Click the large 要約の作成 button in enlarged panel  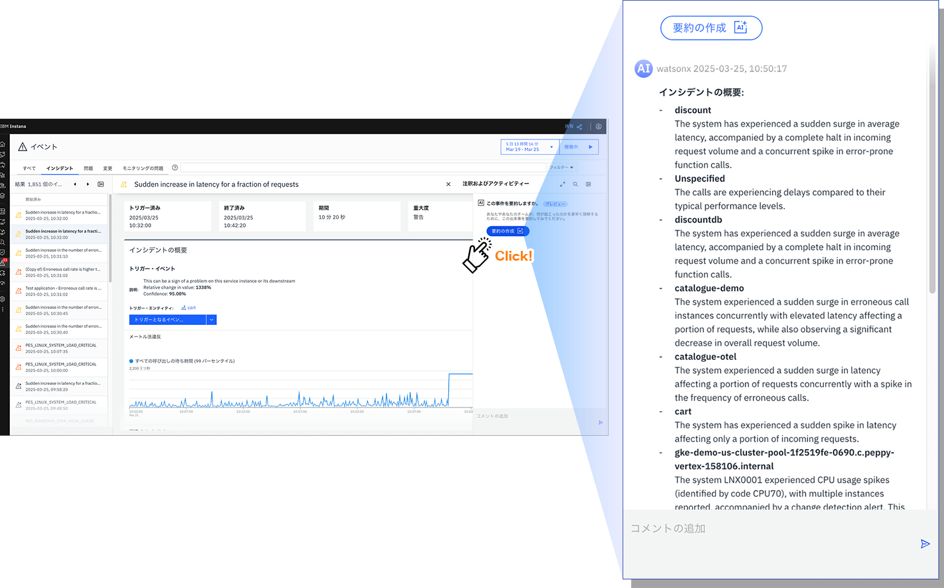click(711, 28)
